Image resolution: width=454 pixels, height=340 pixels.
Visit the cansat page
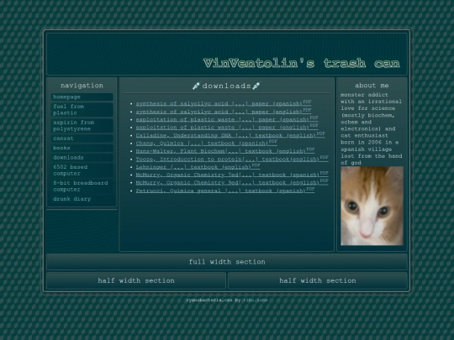coord(82,139)
